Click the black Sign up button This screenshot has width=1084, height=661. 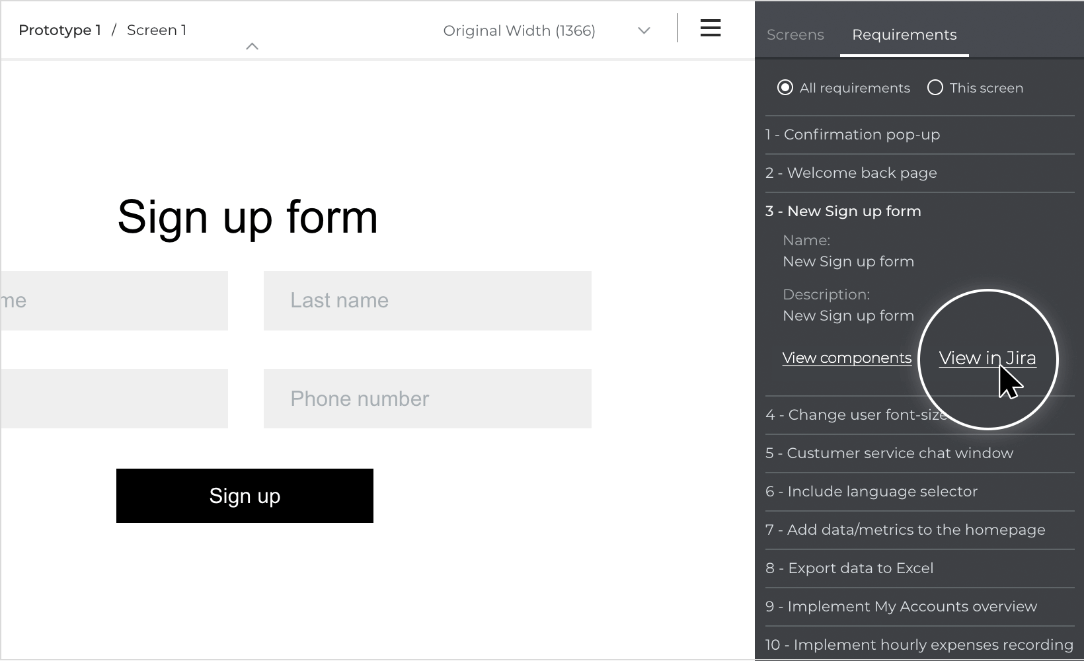coord(245,496)
